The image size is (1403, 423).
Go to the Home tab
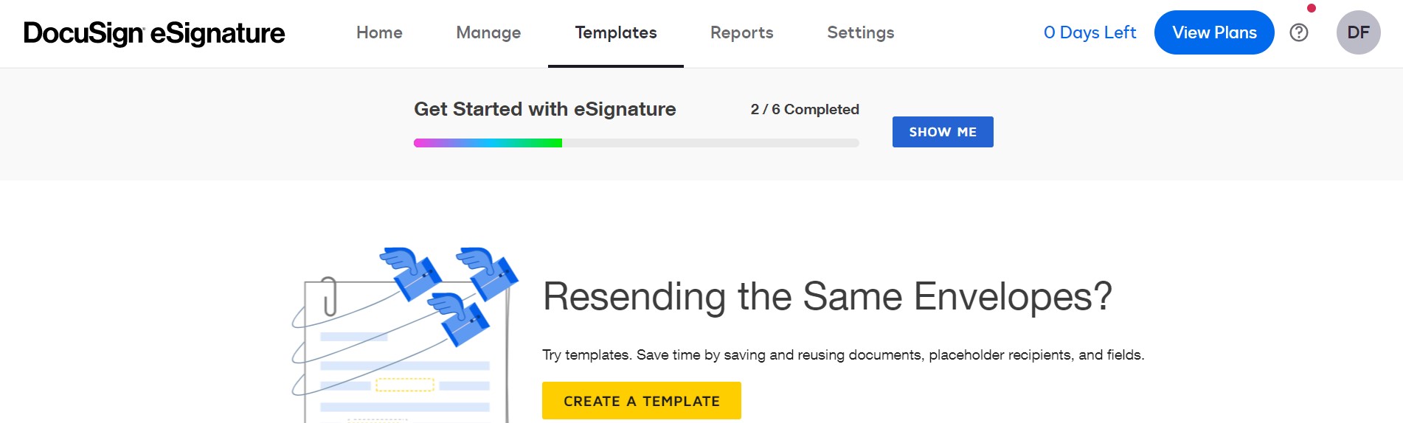pyautogui.click(x=379, y=32)
